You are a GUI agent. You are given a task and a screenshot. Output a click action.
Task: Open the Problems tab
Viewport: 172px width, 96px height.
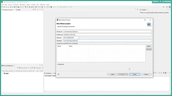point(48,73)
